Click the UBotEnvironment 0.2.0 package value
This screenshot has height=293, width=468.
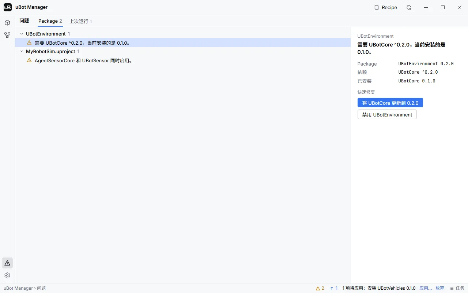(x=426, y=64)
